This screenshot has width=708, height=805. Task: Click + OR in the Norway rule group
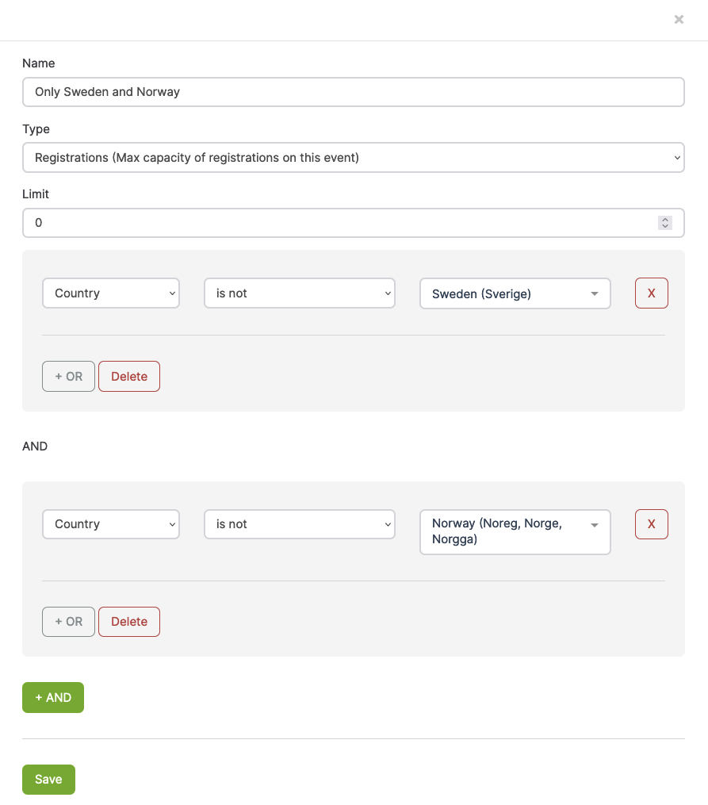[68, 622]
